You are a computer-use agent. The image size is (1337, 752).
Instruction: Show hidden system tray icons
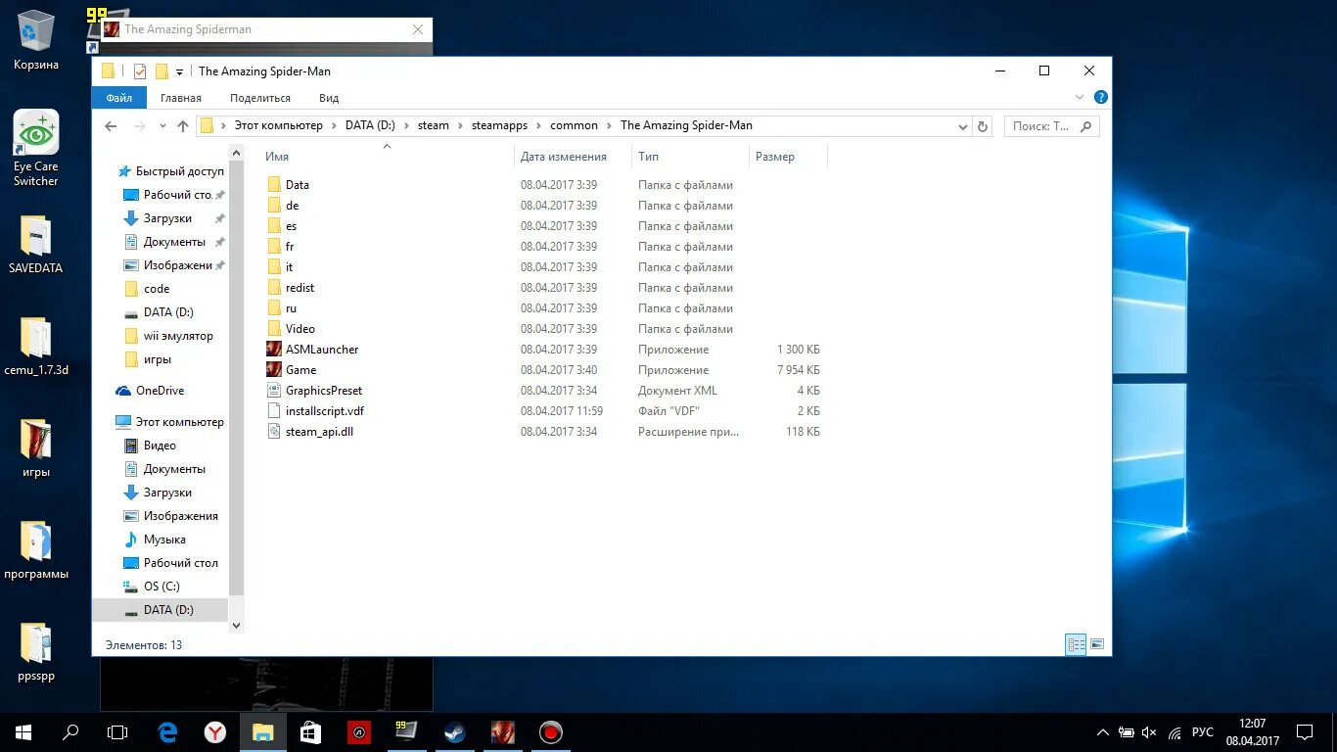click(1103, 732)
